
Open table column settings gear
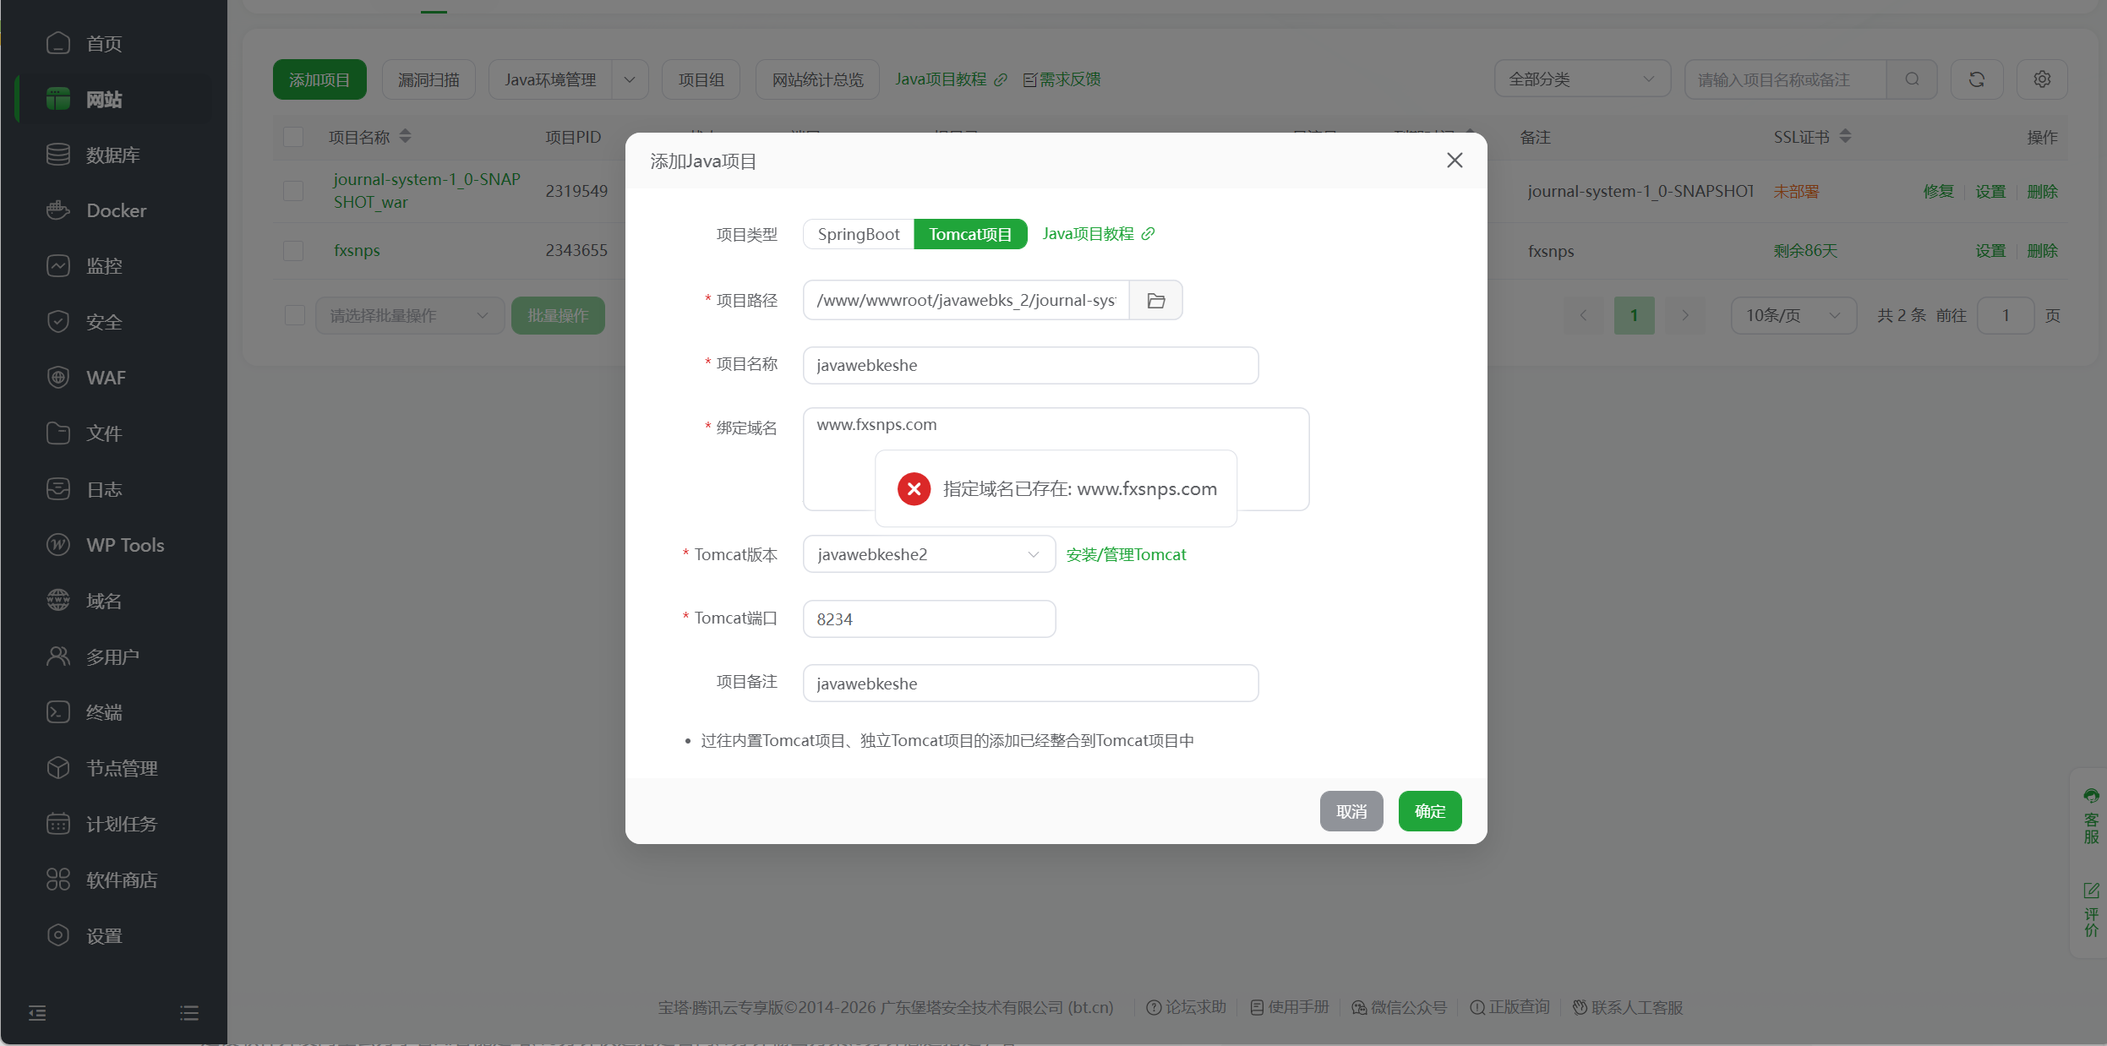pyautogui.click(x=2042, y=79)
